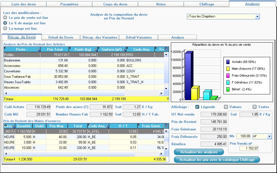Expand the m² unit dropdown
This screenshot has height=173, width=277.
click(x=269, y=137)
